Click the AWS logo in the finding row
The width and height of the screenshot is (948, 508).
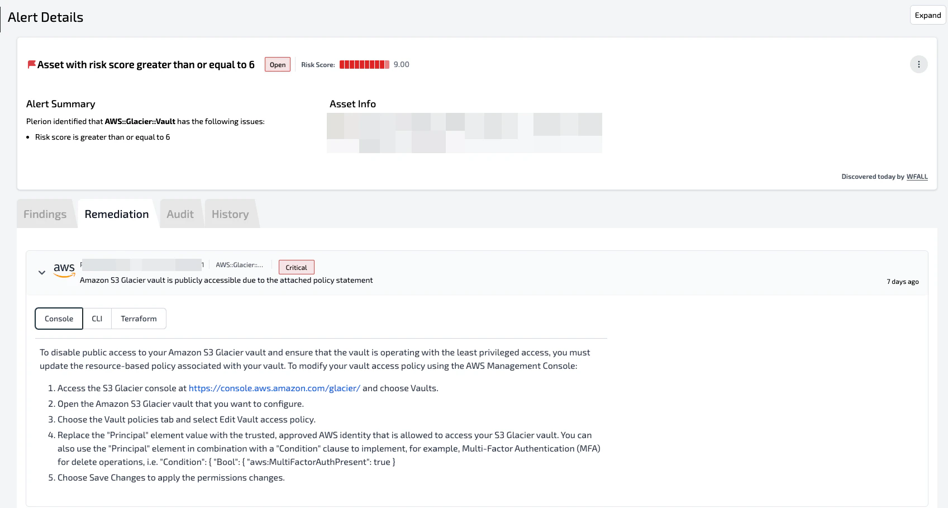[64, 270]
